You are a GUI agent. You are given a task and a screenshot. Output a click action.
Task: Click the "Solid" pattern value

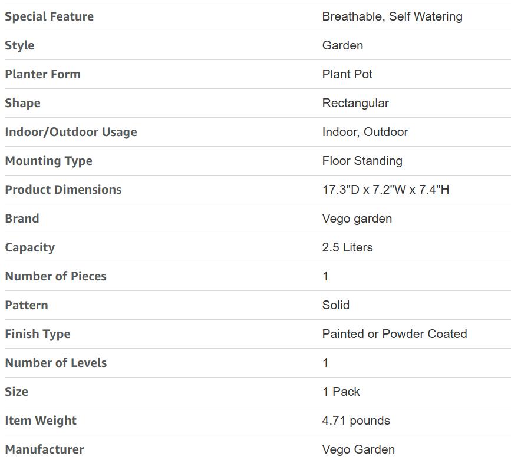coord(335,305)
